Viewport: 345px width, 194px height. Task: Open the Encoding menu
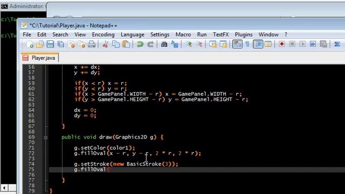pos(103,34)
